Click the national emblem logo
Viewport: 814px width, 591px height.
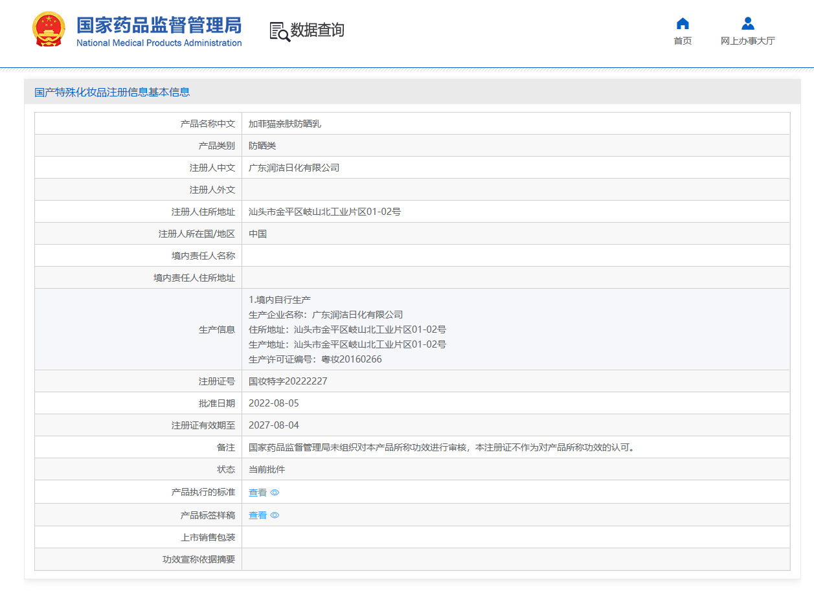49,29
